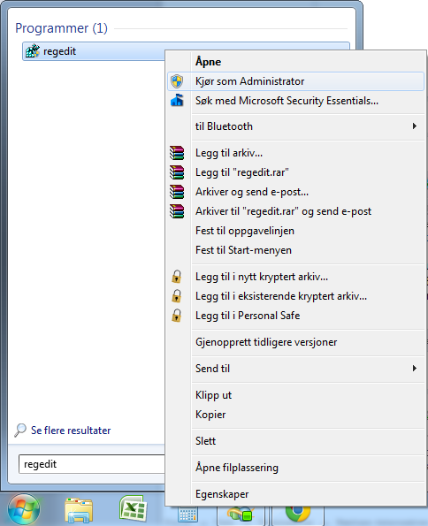Click the WinRAR icon next to Legg til arkiv
Screen dimensions: 428x526
pyautogui.click(x=177, y=153)
